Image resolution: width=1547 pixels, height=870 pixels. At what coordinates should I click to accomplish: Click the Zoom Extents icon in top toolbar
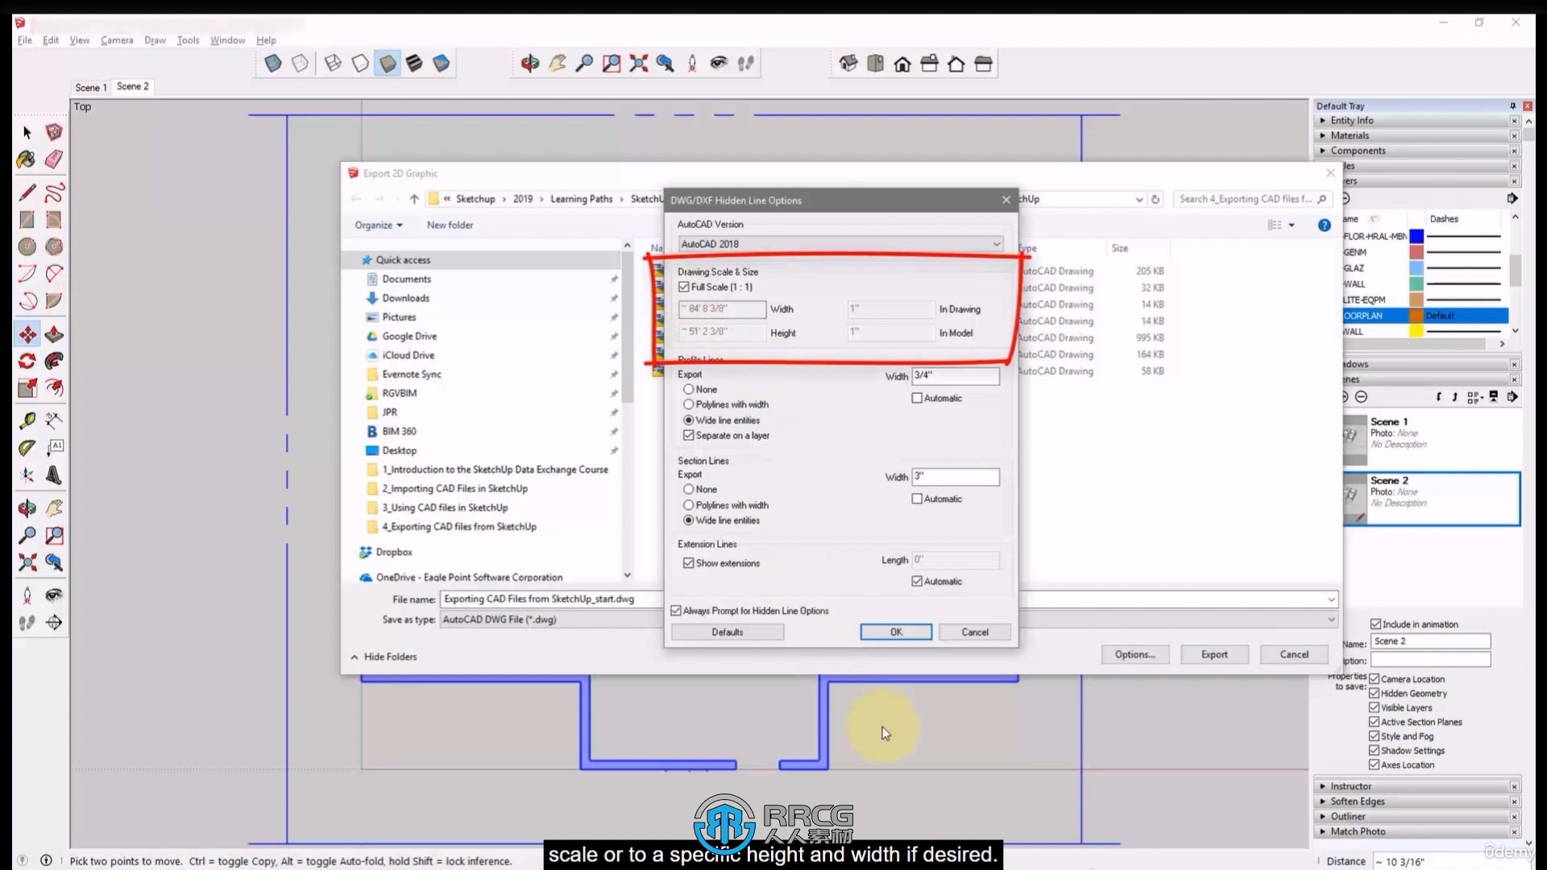coord(638,64)
